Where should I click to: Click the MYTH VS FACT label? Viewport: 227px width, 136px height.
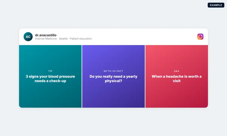point(113,71)
